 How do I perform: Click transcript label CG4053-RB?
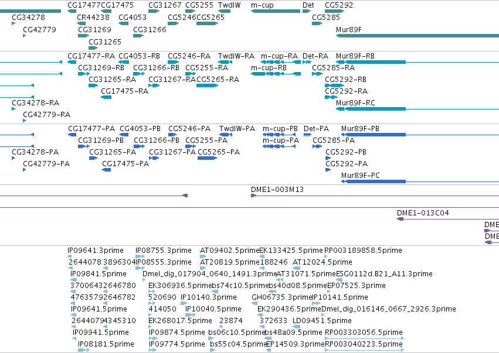click(x=139, y=56)
